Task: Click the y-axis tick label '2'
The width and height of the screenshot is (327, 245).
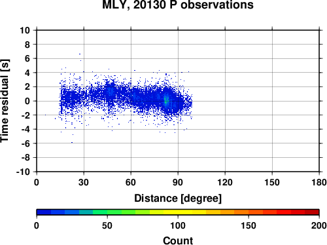Action: click(x=27, y=87)
